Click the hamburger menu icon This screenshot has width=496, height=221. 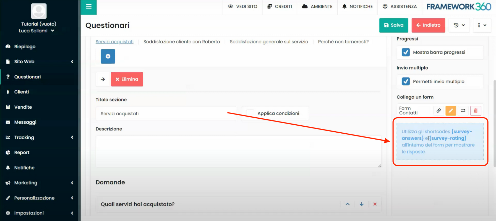89,6
